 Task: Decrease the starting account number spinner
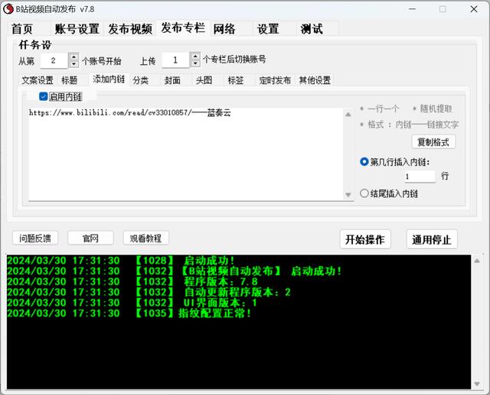(x=73, y=63)
